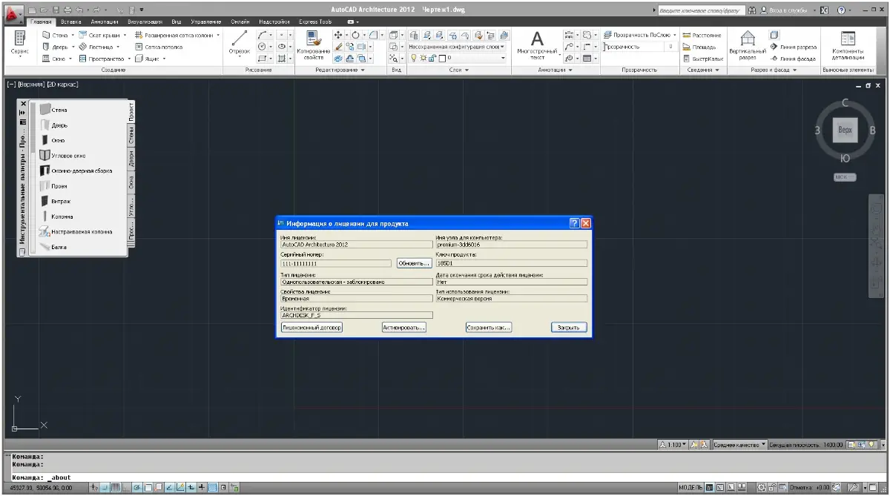Toggle the light bulb layer on/off icon

[x=415, y=58]
